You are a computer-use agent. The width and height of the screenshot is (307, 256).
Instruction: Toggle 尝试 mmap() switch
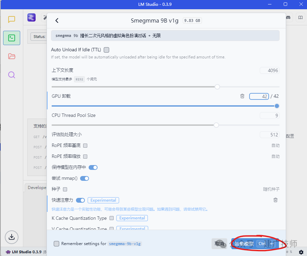[85, 178]
